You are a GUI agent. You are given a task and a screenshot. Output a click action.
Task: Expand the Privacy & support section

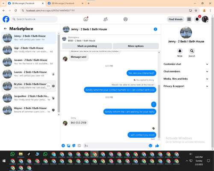186,86
